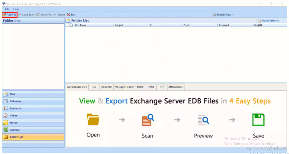The width and height of the screenshot is (289, 154).
Task: Sort by the Received column header
Action: coord(224,25)
